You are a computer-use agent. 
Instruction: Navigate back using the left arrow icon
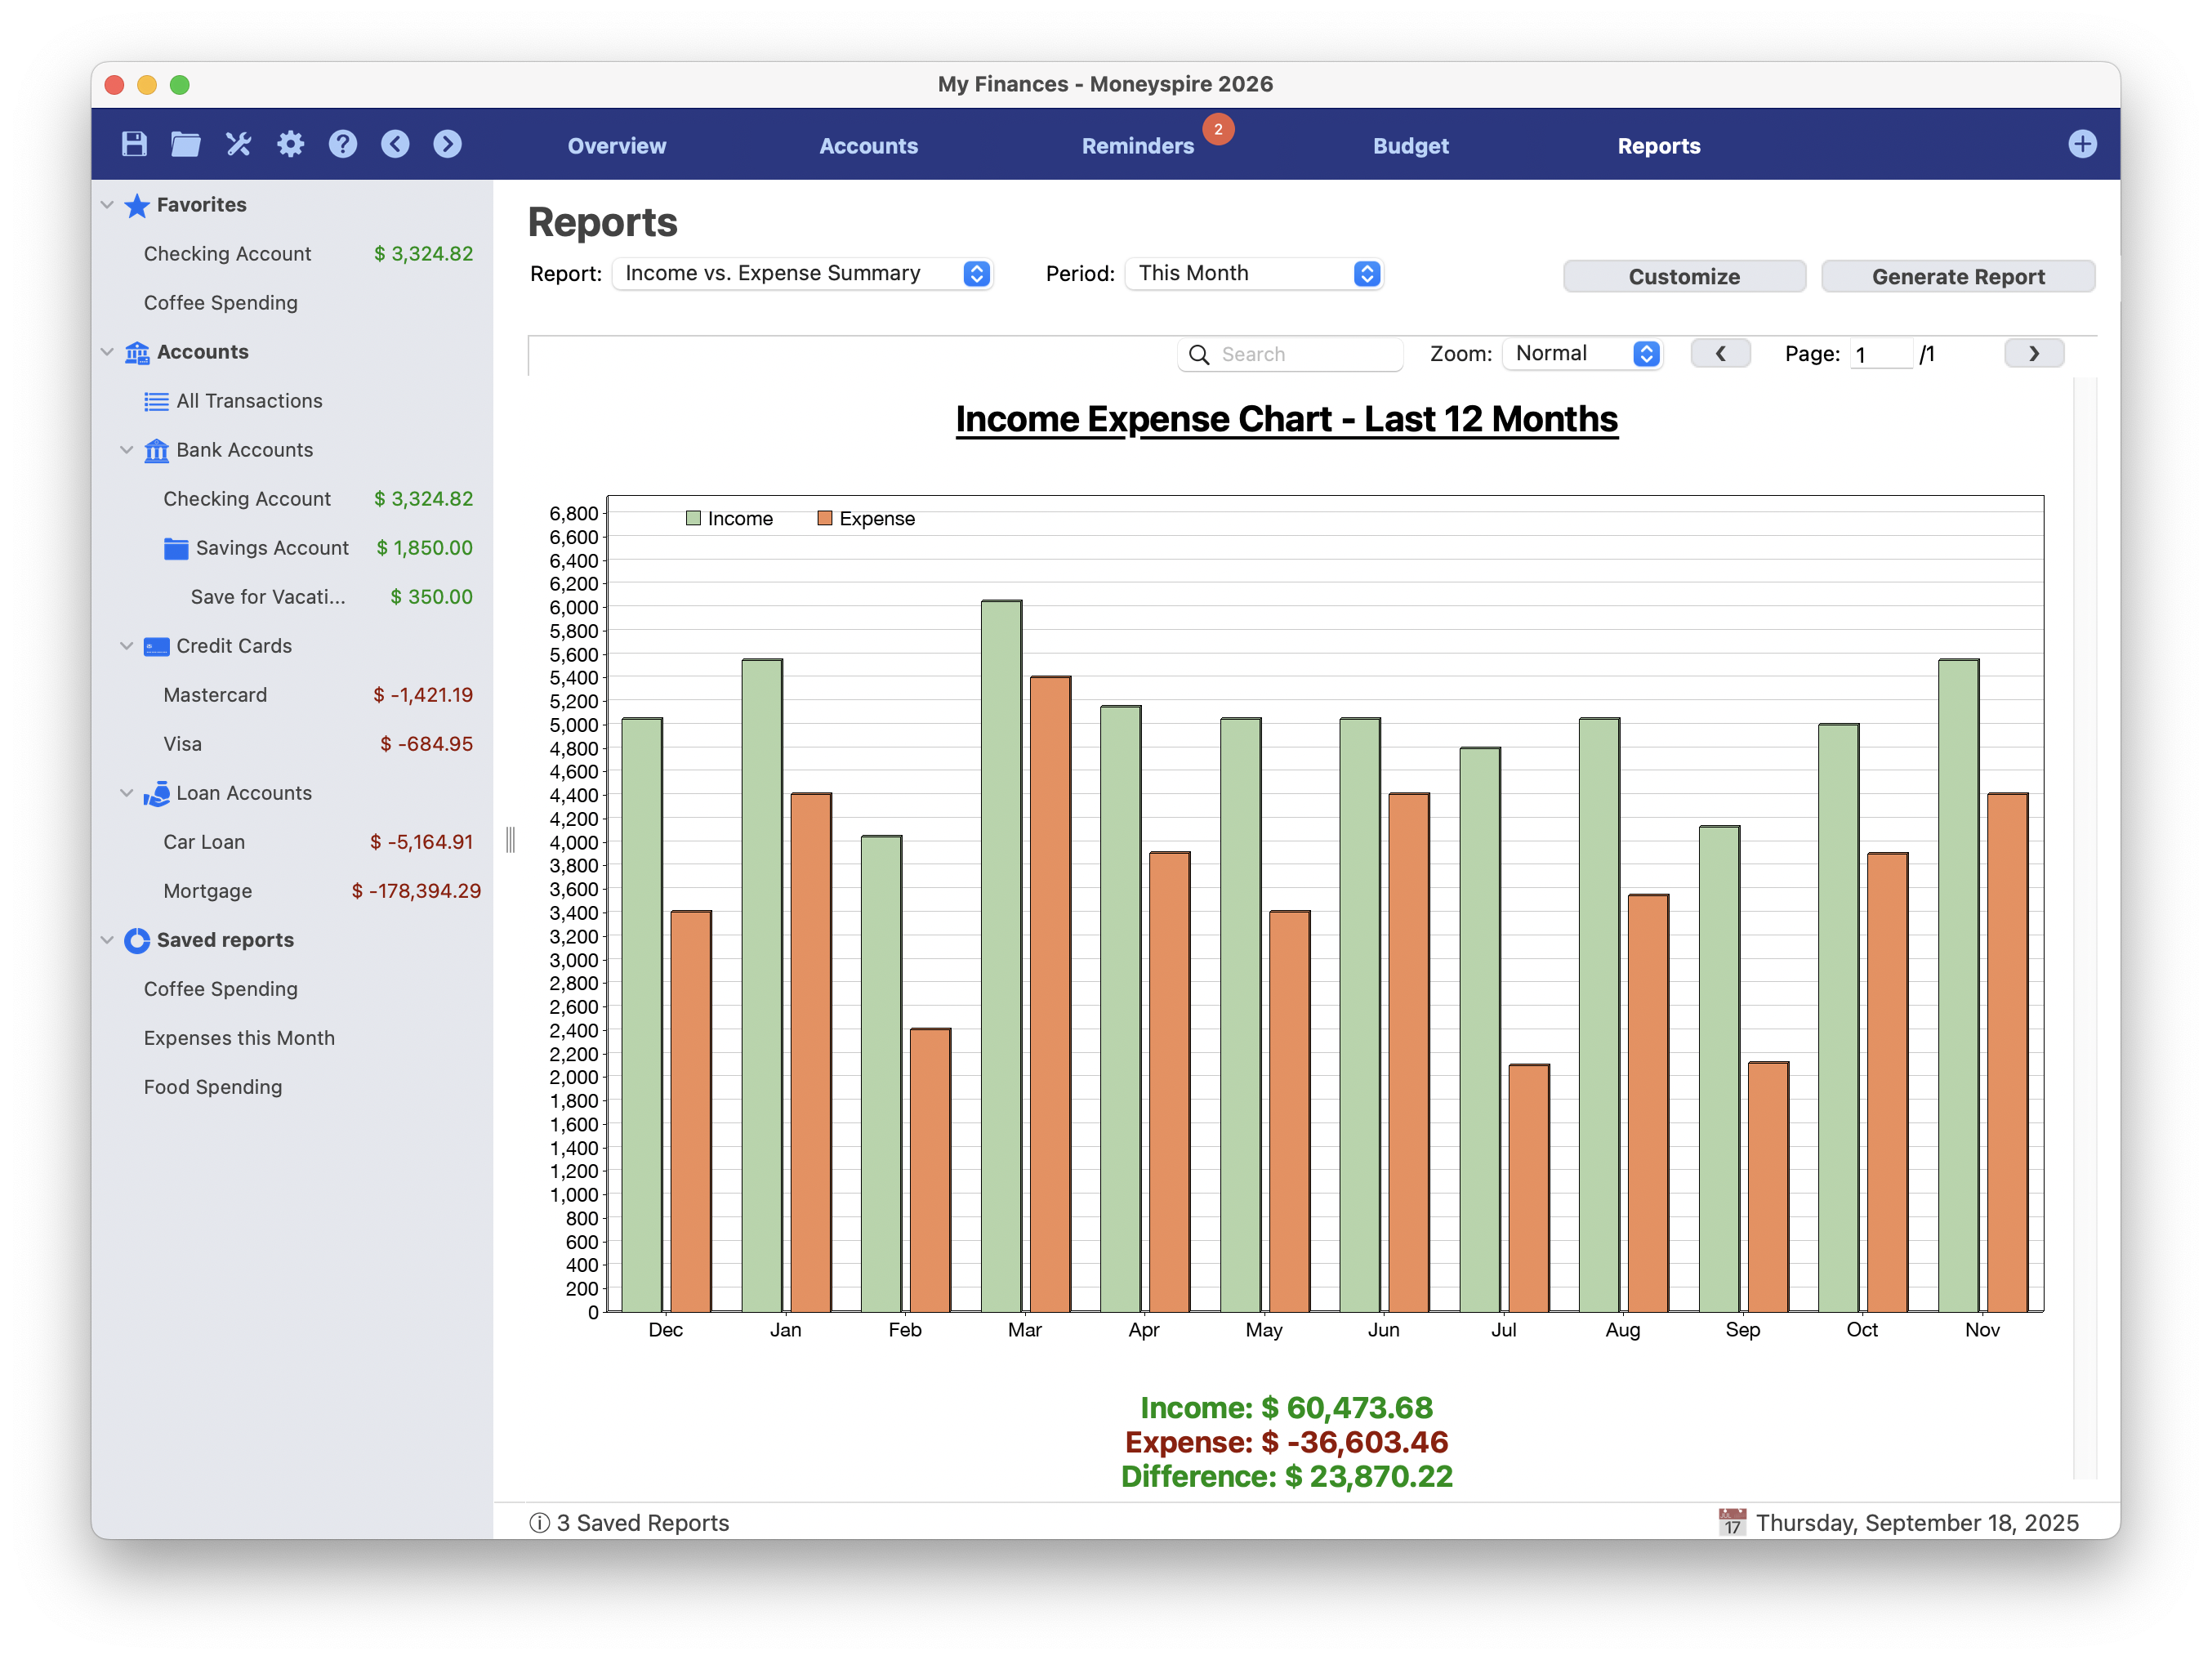pos(394,143)
